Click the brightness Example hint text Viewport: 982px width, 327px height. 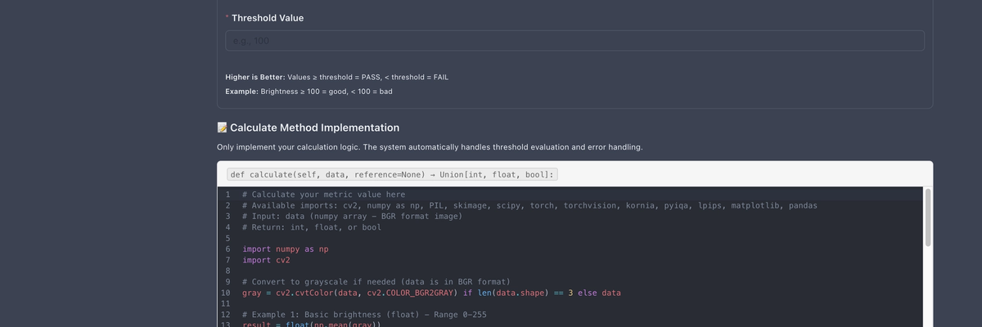pyautogui.click(x=309, y=91)
